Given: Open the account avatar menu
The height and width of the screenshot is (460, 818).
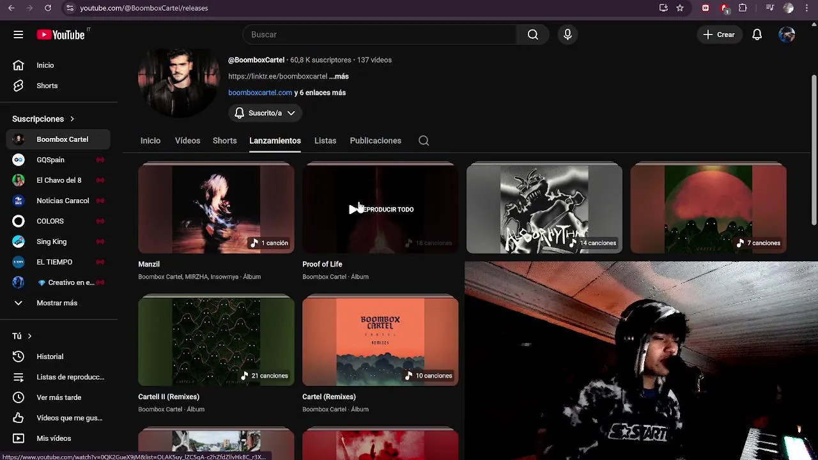Looking at the screenshot, I should [x=787, y=34].
